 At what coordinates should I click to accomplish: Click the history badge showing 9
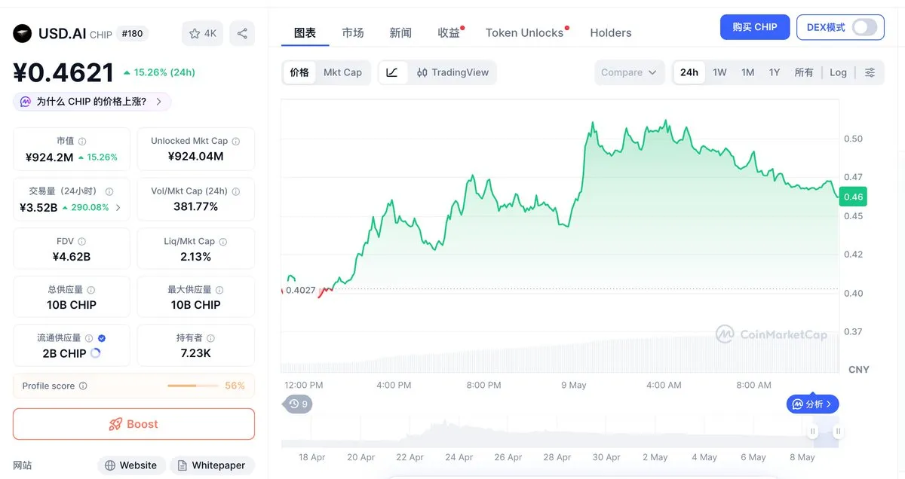pos(298,404)
